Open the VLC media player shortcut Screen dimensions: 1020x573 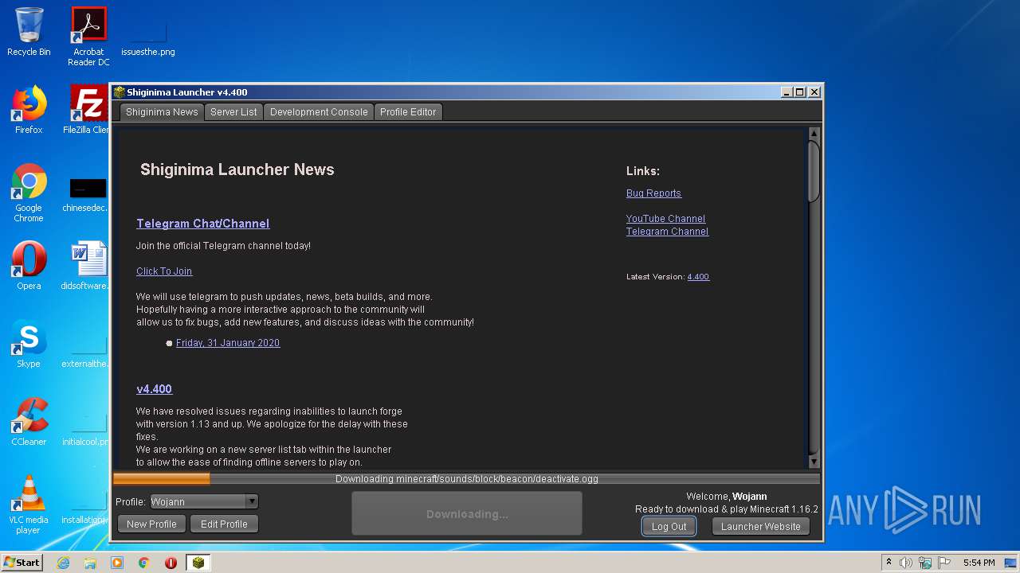click(29, 505)
